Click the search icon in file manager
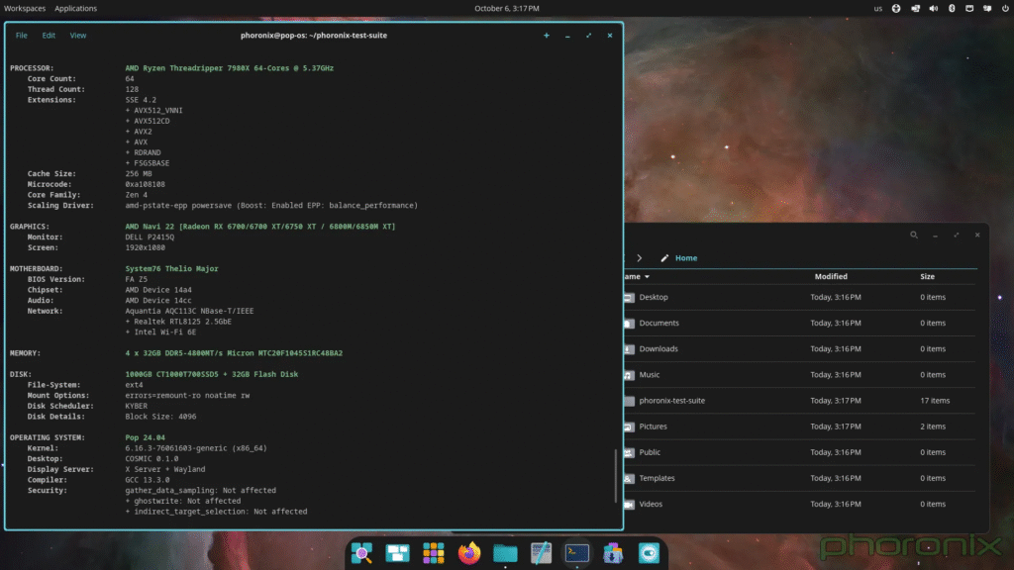 [913, 236]
